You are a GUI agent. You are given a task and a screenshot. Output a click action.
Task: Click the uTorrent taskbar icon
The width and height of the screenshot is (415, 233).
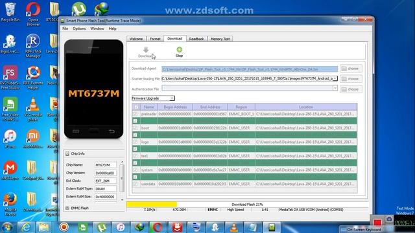point(102,227)
